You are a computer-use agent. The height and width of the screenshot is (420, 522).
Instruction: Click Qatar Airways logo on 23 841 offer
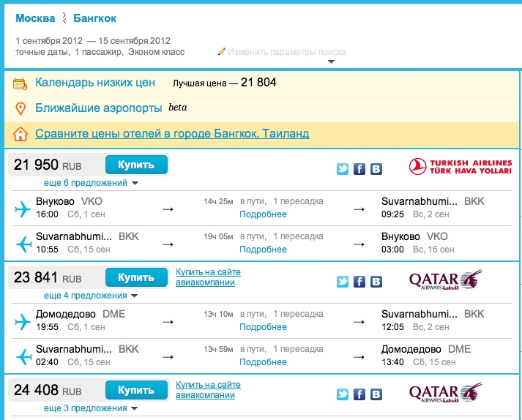click(445, 280)
